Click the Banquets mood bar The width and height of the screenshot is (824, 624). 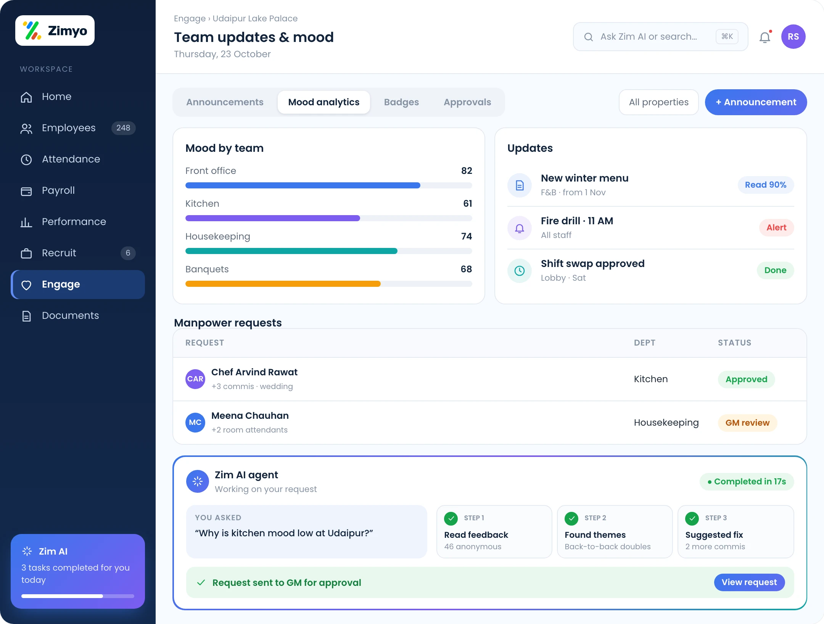(329, 284)
